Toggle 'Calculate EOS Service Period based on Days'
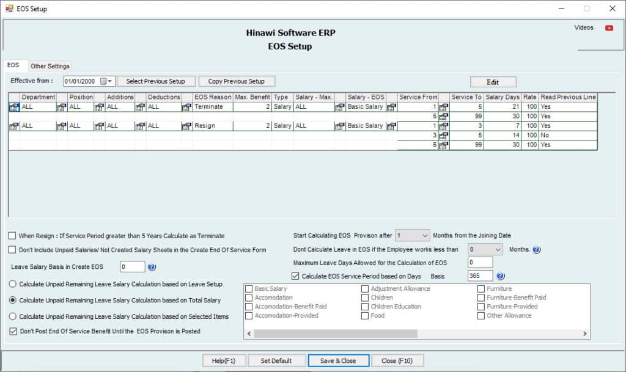The width and height of the screenshot is (626, 372). [295, 276]
